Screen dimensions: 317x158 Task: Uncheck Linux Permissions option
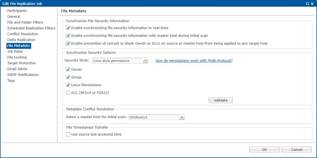click(x=68, y=85)
